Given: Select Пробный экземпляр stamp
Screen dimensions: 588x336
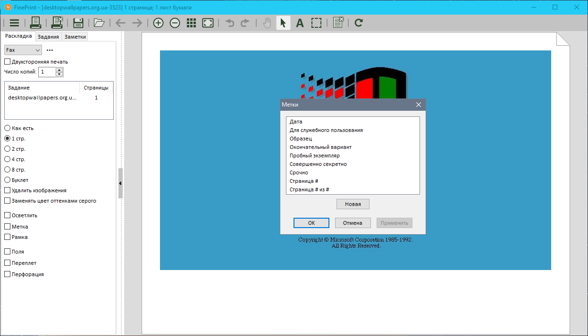Looking at the screenshot, I should coord(353,156).
